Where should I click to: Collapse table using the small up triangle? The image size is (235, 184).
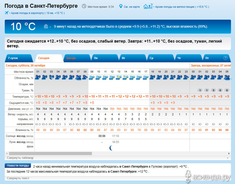click(228, 158)
